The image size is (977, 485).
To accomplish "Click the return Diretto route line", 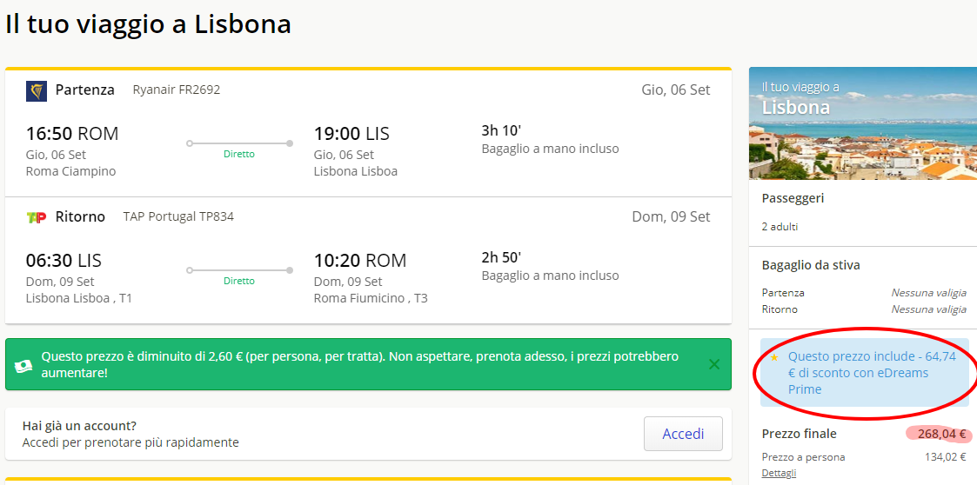I will click(239, 270).
